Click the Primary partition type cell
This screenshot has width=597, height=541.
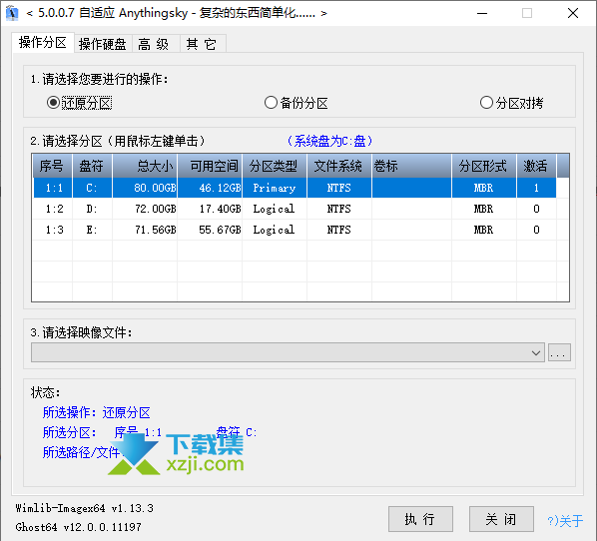(x=275, y=188)
